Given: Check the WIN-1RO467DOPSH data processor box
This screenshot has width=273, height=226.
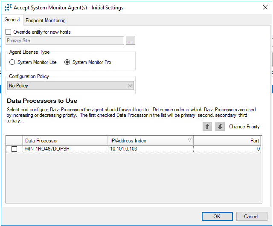Looking at the screenshot, I should pyautogui.click(x=15, y=149).
